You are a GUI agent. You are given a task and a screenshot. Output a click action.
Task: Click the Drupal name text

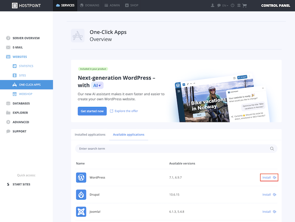pyautogui.click(x=94, y=195)
